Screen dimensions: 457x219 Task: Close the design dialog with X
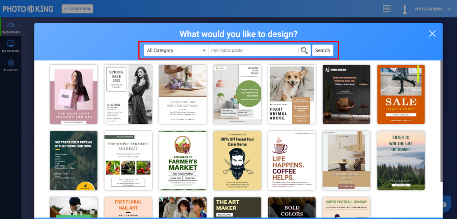tap(432, 34)
